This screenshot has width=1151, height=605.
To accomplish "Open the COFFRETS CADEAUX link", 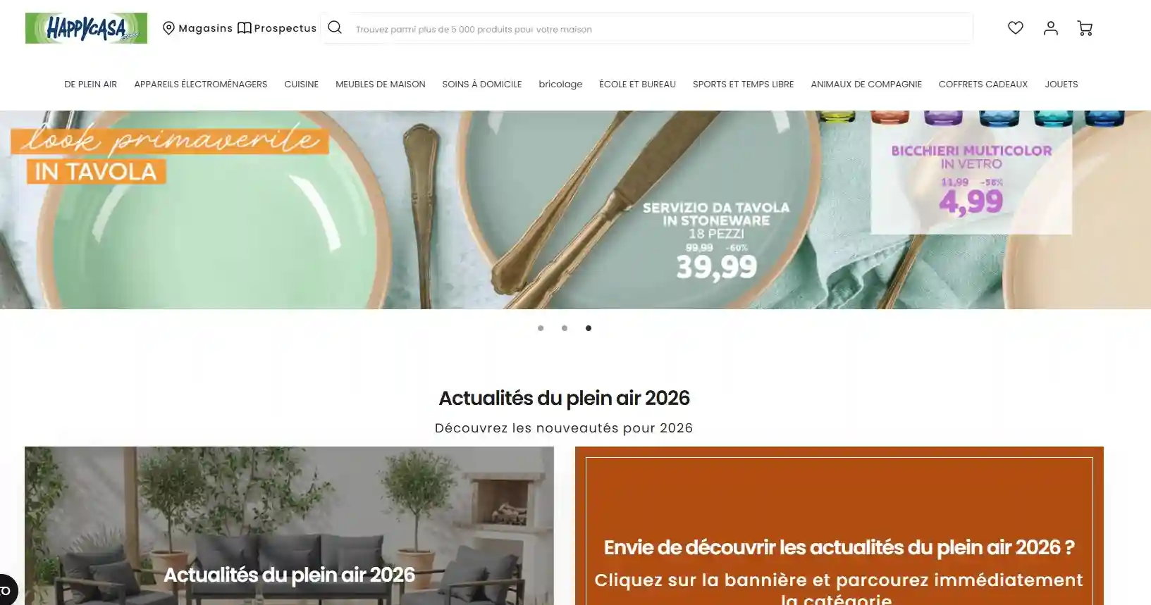I will [x=983, y=85].
